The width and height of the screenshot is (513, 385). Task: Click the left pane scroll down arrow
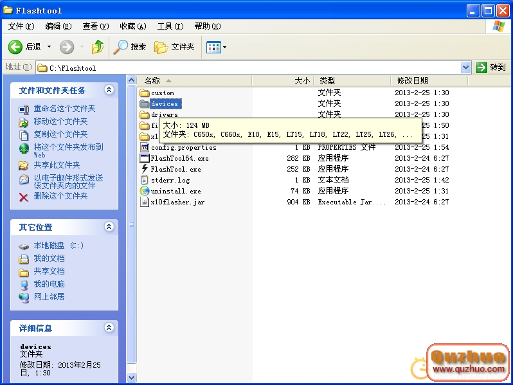point(132,377)
